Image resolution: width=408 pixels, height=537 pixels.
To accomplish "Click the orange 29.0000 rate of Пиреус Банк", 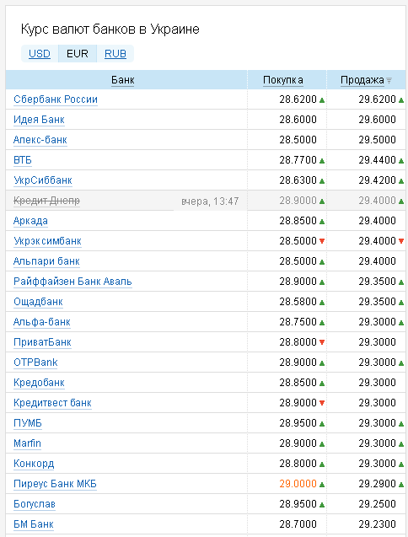I will 298,484.
